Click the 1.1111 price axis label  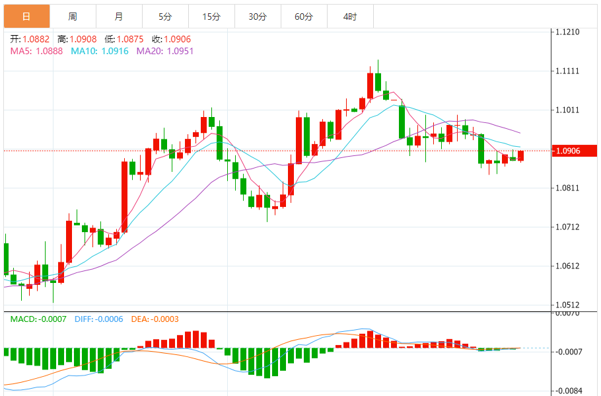pyautogui.click(x=568, y=71)
